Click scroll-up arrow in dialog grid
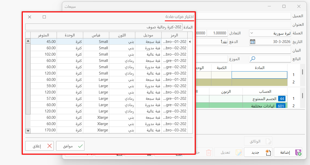Screen dimensions: 310x165 tap(28, 41)
